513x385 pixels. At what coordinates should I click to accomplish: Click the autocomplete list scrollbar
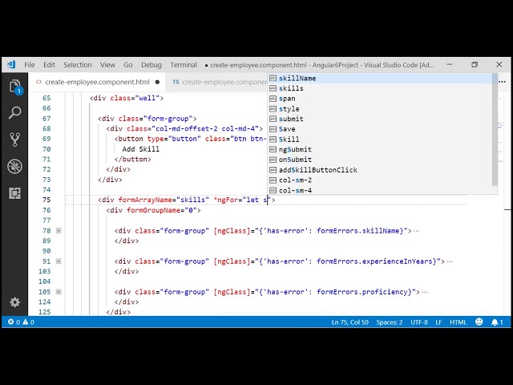(x=495, y=130)
